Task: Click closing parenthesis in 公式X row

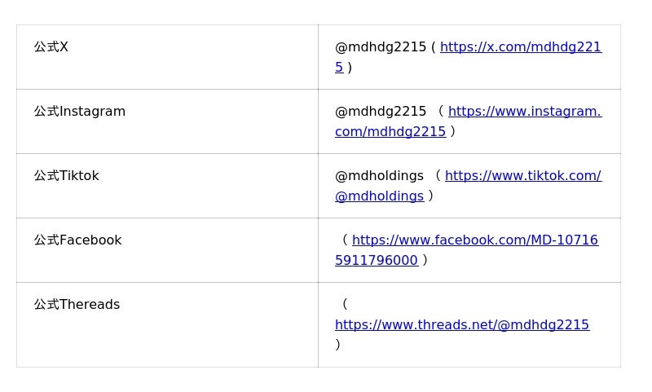Action: click(x=350, y=68)
